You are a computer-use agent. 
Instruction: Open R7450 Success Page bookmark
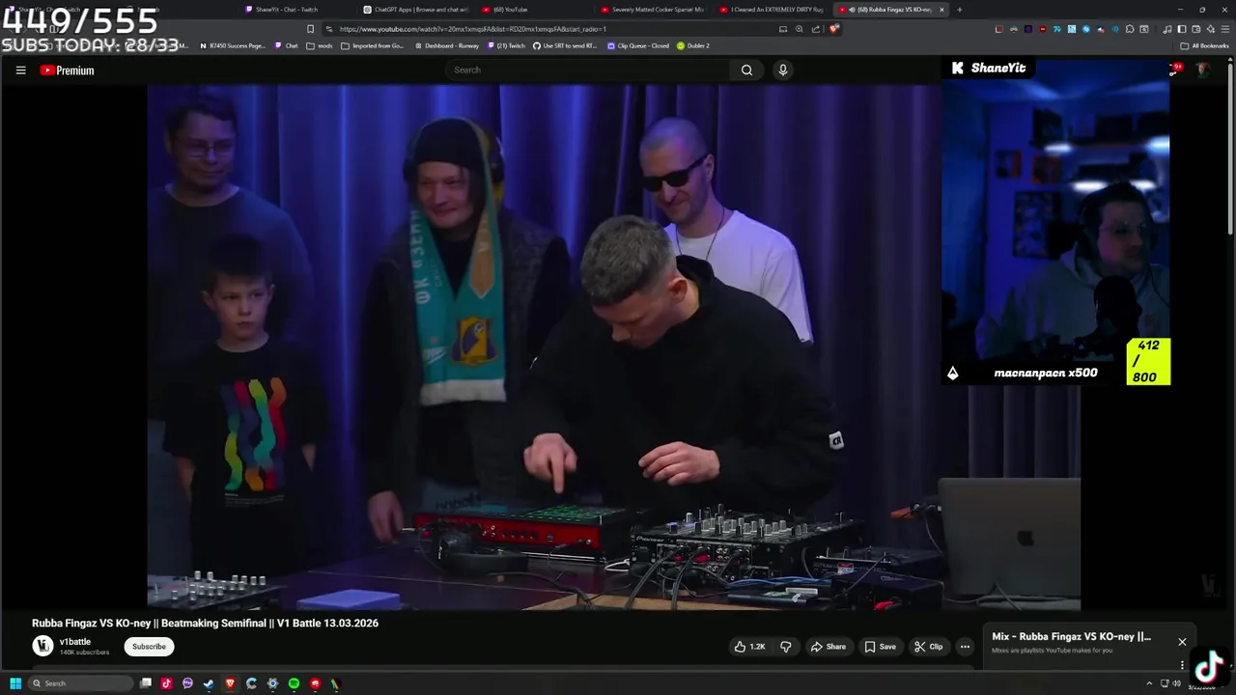[233, 45]
